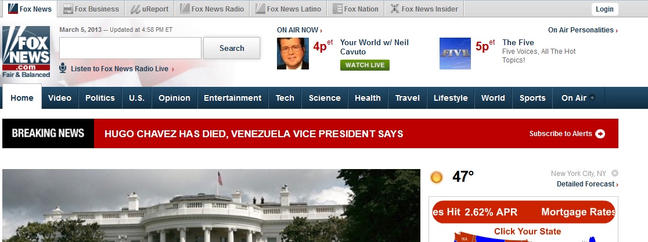Expand the On Air menu
Viewport: 648px width, 242px height.
tap(578, 98)
